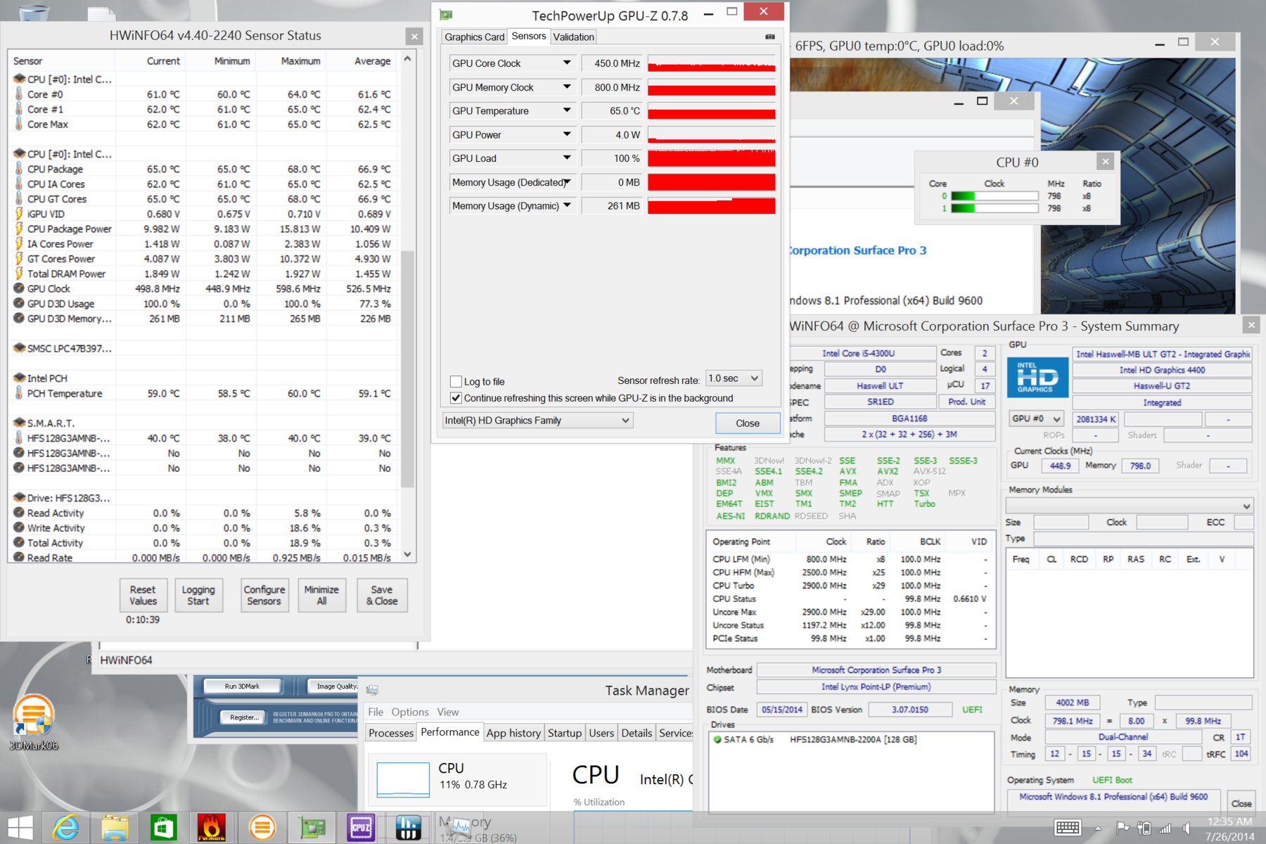Open Intel(R) HD Graphics Family device selector
Screen dimensions: 1266x844
pyautogui.click(x=537, y=421)
